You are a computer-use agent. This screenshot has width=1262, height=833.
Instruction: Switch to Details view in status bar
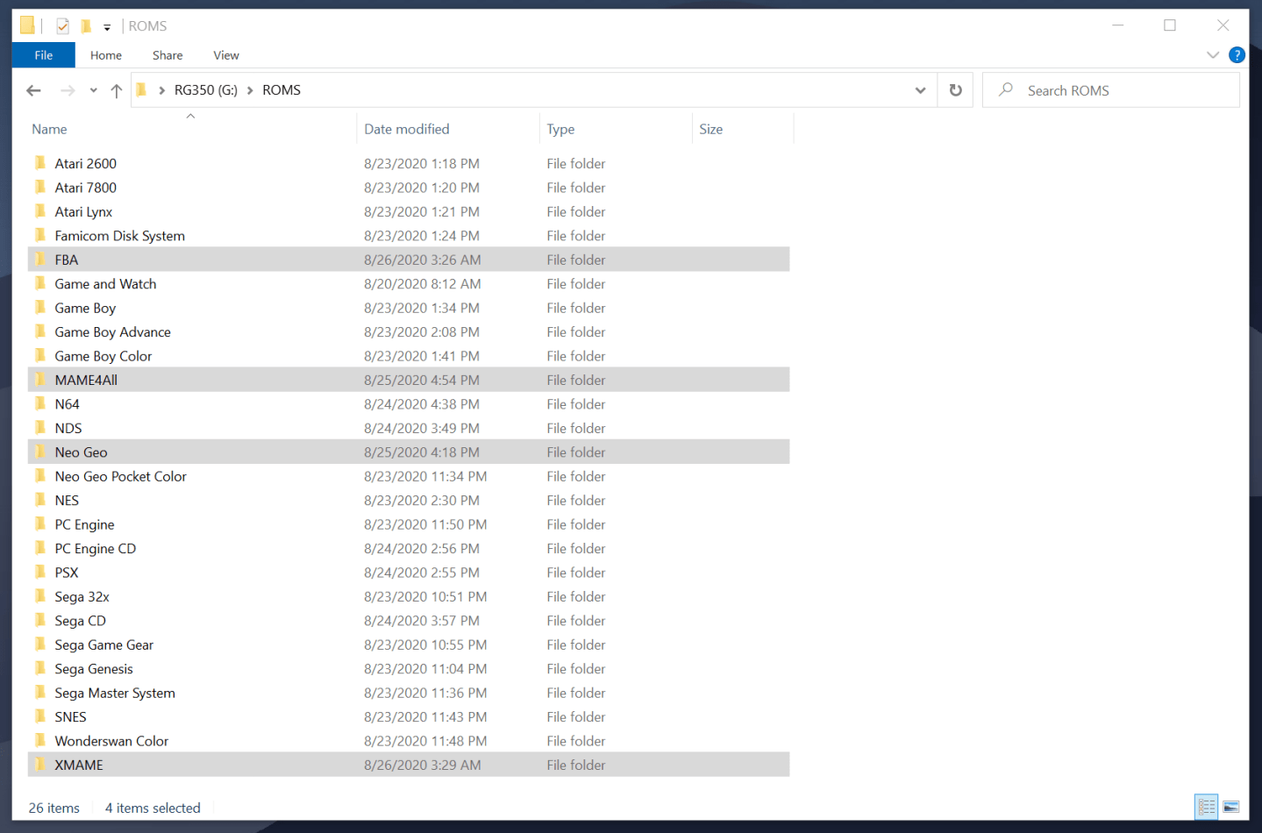point(1207,807)
